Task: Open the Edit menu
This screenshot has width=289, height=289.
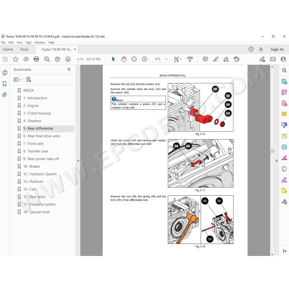Action: click(x=11, y=43)
